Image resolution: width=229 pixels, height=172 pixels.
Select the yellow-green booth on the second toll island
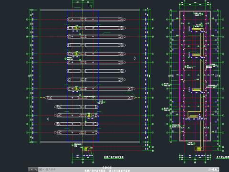click(x=77, y=28)
